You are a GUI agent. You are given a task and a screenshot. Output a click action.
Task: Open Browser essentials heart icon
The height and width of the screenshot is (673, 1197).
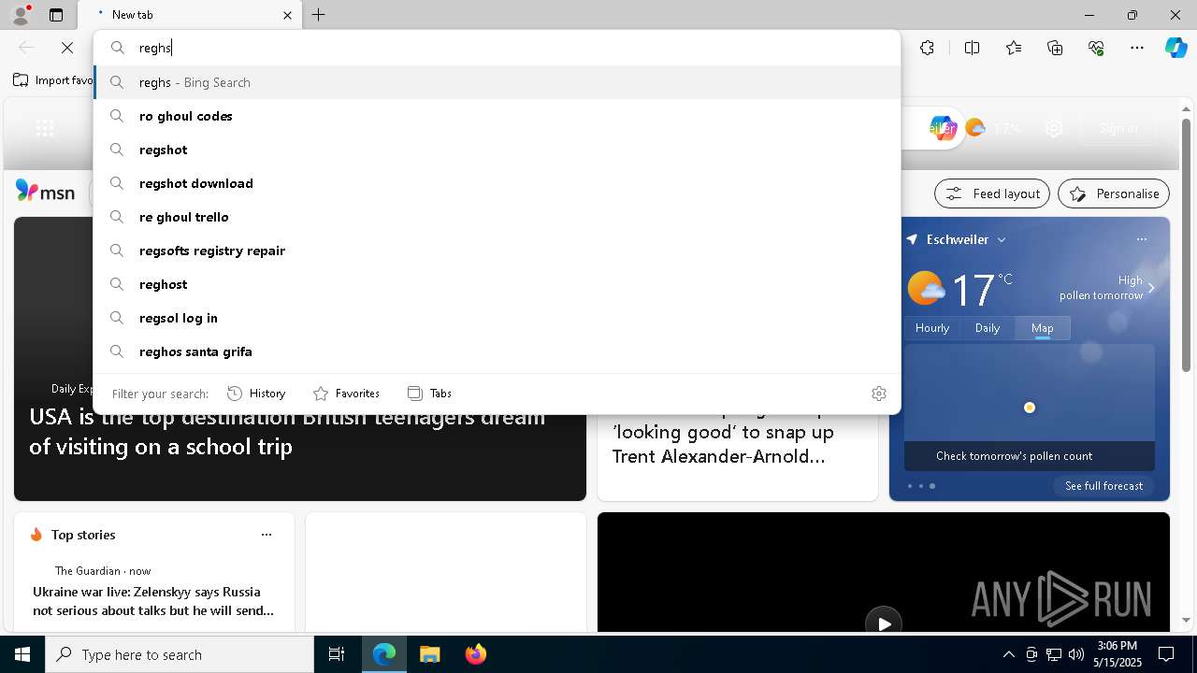pos(1096,48)
